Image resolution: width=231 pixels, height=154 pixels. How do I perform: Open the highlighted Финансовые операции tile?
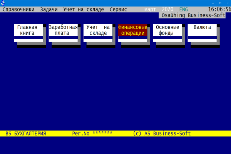click(132, 33)
